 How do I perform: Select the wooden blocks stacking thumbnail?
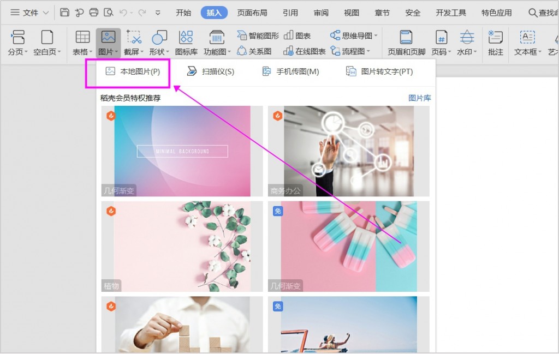click(182, 324)
